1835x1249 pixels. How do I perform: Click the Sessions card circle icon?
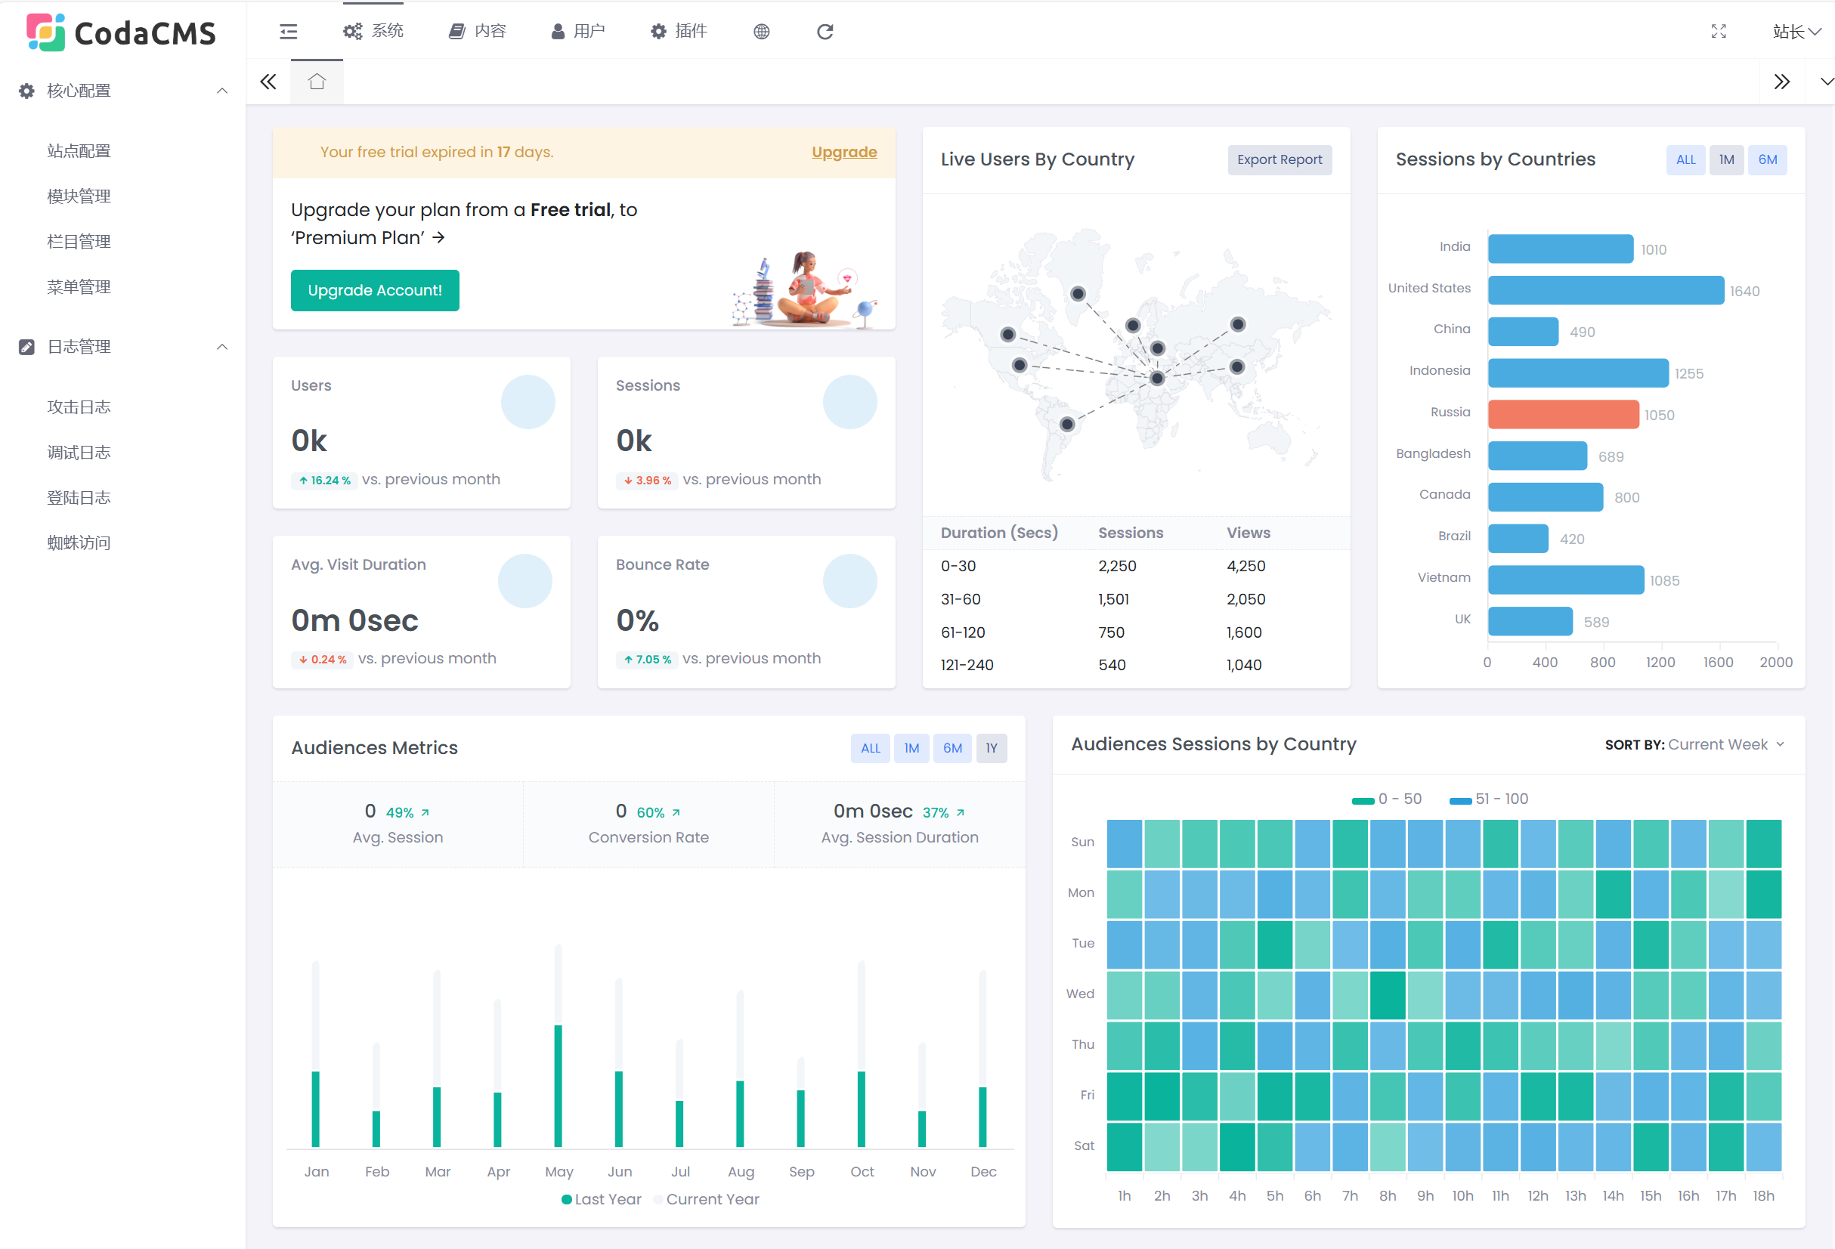[849, 402]
